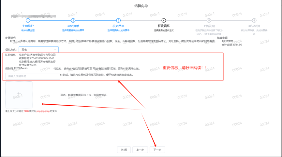The image size is (282, 157).
Task: Click the plus upload box for receipt image
Action: click(x=19, y=95)
